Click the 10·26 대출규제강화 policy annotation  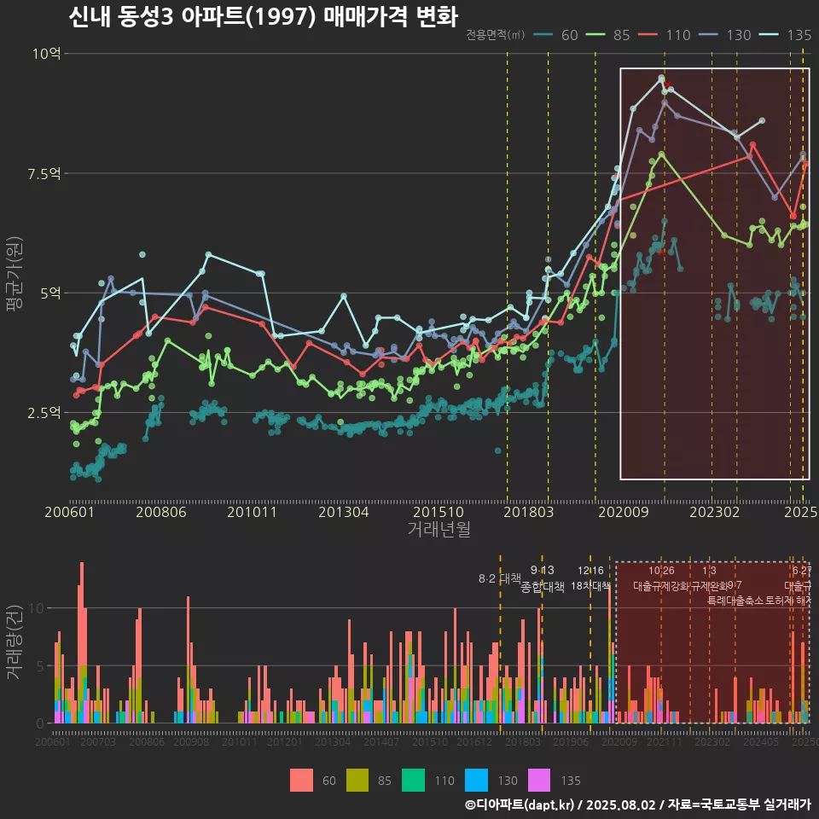pyautogui.click(x=661, y=578)
